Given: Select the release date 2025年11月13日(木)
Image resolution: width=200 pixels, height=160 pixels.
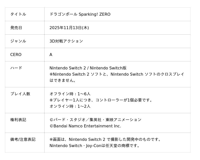Looking at the screenshot, I should 69,28.
